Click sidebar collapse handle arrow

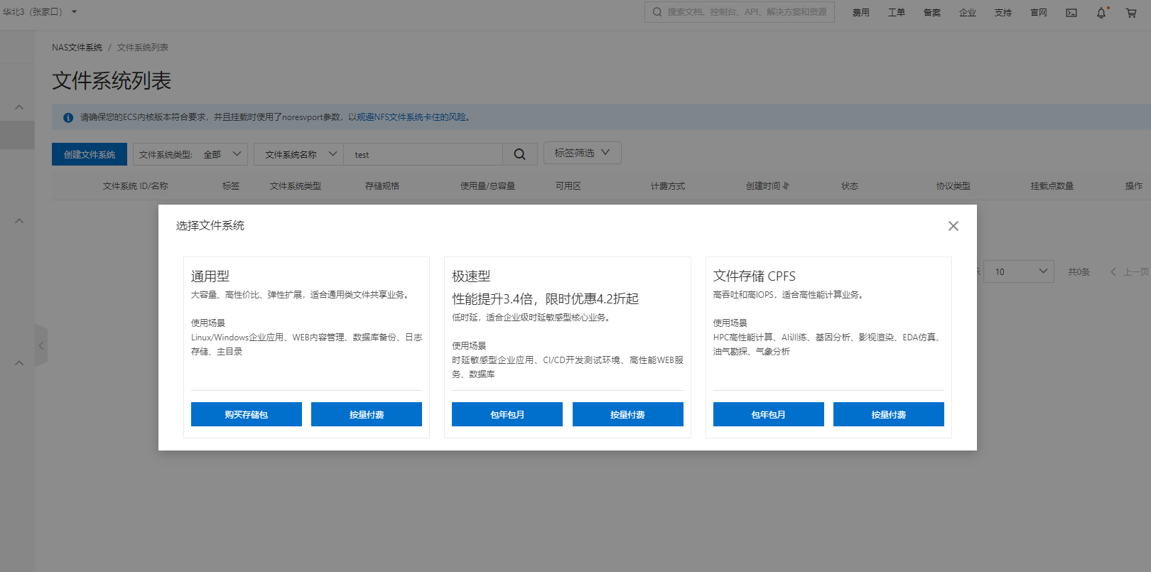[41, 346]
